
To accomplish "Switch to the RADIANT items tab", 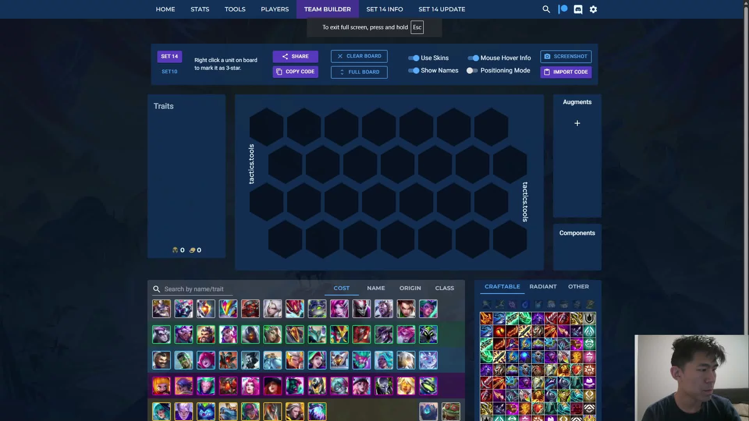I will 543,287.
